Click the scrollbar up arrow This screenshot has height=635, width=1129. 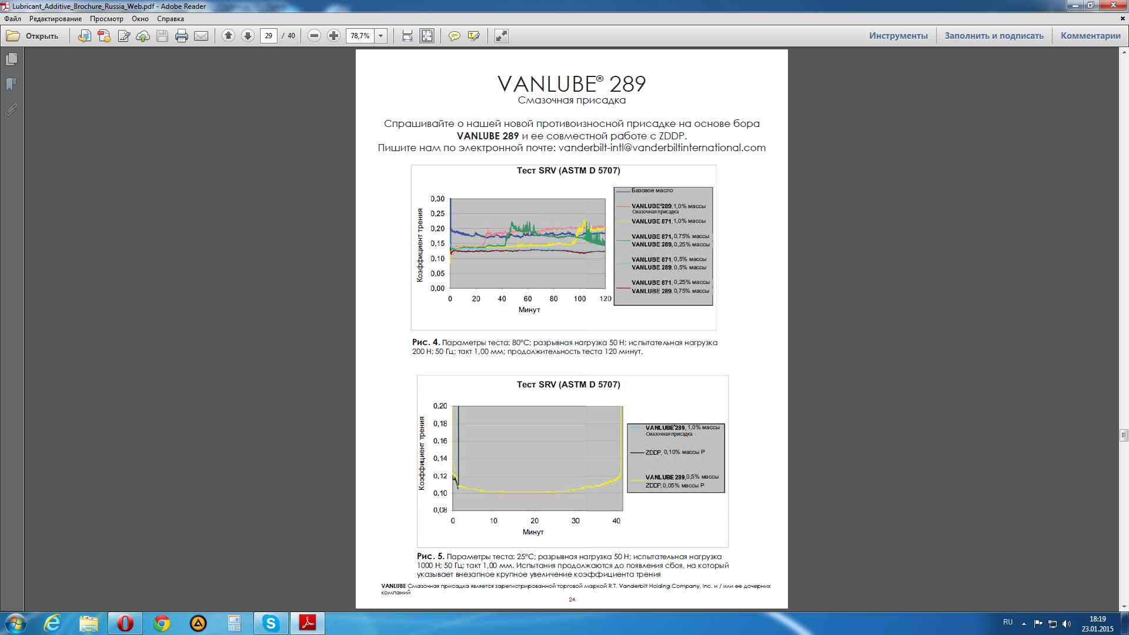(x=1124, y=52)
